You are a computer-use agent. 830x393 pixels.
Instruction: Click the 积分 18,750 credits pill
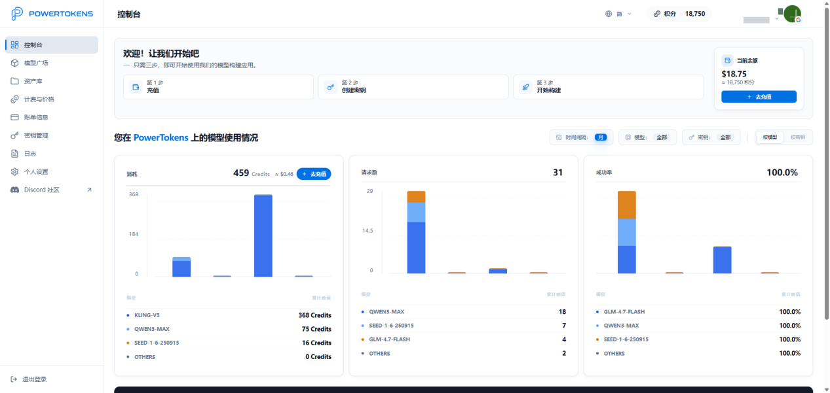[679, 14]
